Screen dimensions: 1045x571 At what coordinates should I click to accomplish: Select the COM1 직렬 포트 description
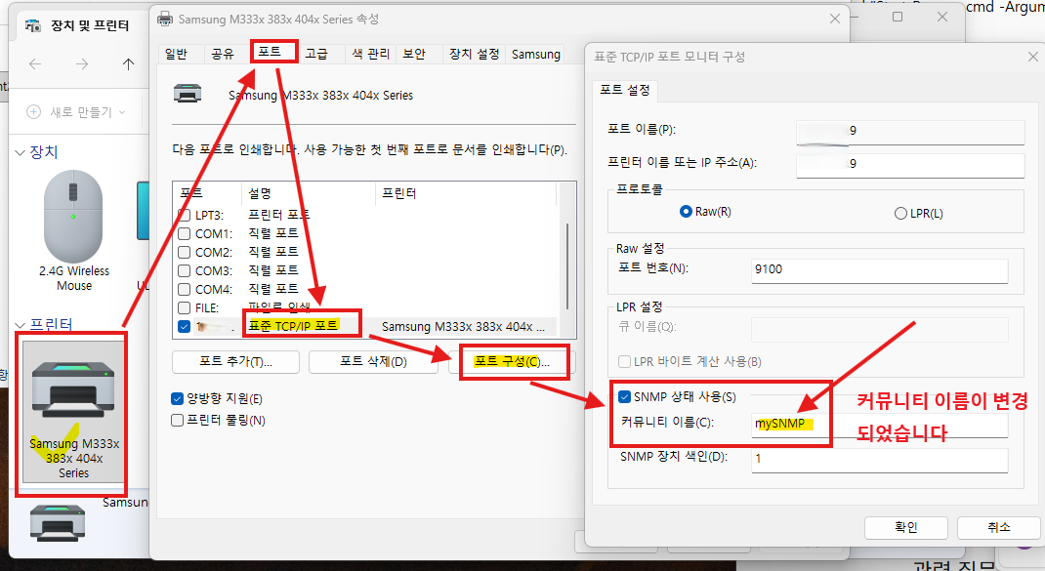[x=273, y=233]
